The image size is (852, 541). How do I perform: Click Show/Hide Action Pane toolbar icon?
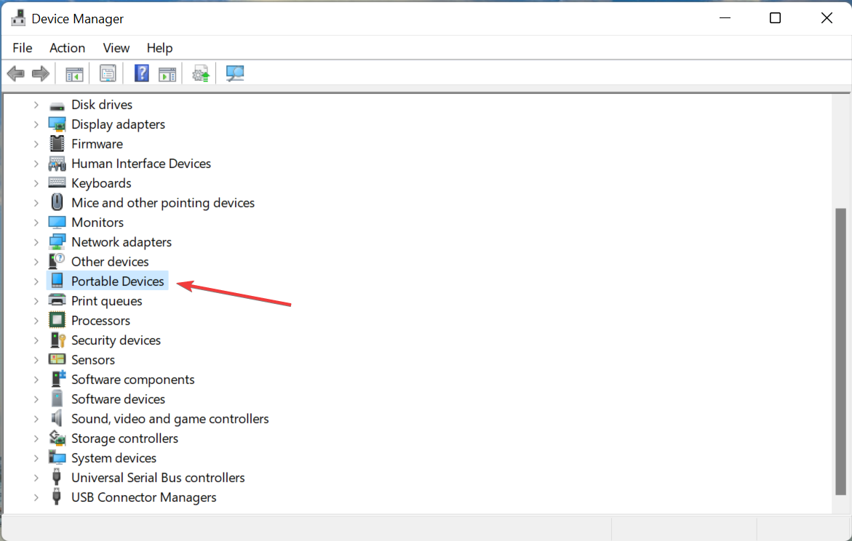pos(167,74)
